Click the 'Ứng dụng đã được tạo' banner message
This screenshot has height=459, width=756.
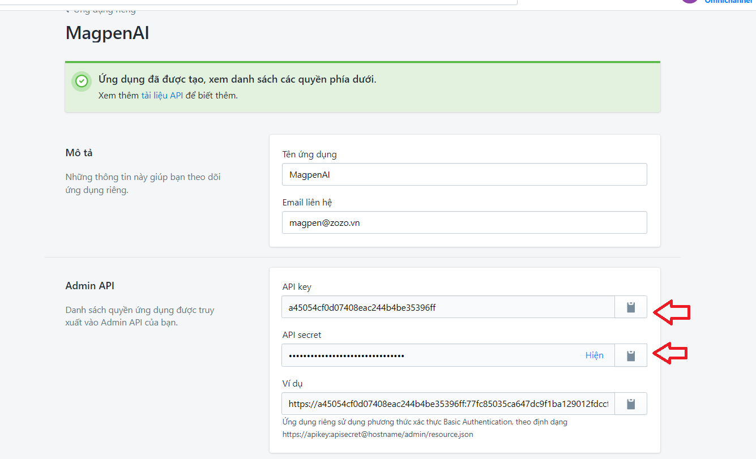coord(237,79)
